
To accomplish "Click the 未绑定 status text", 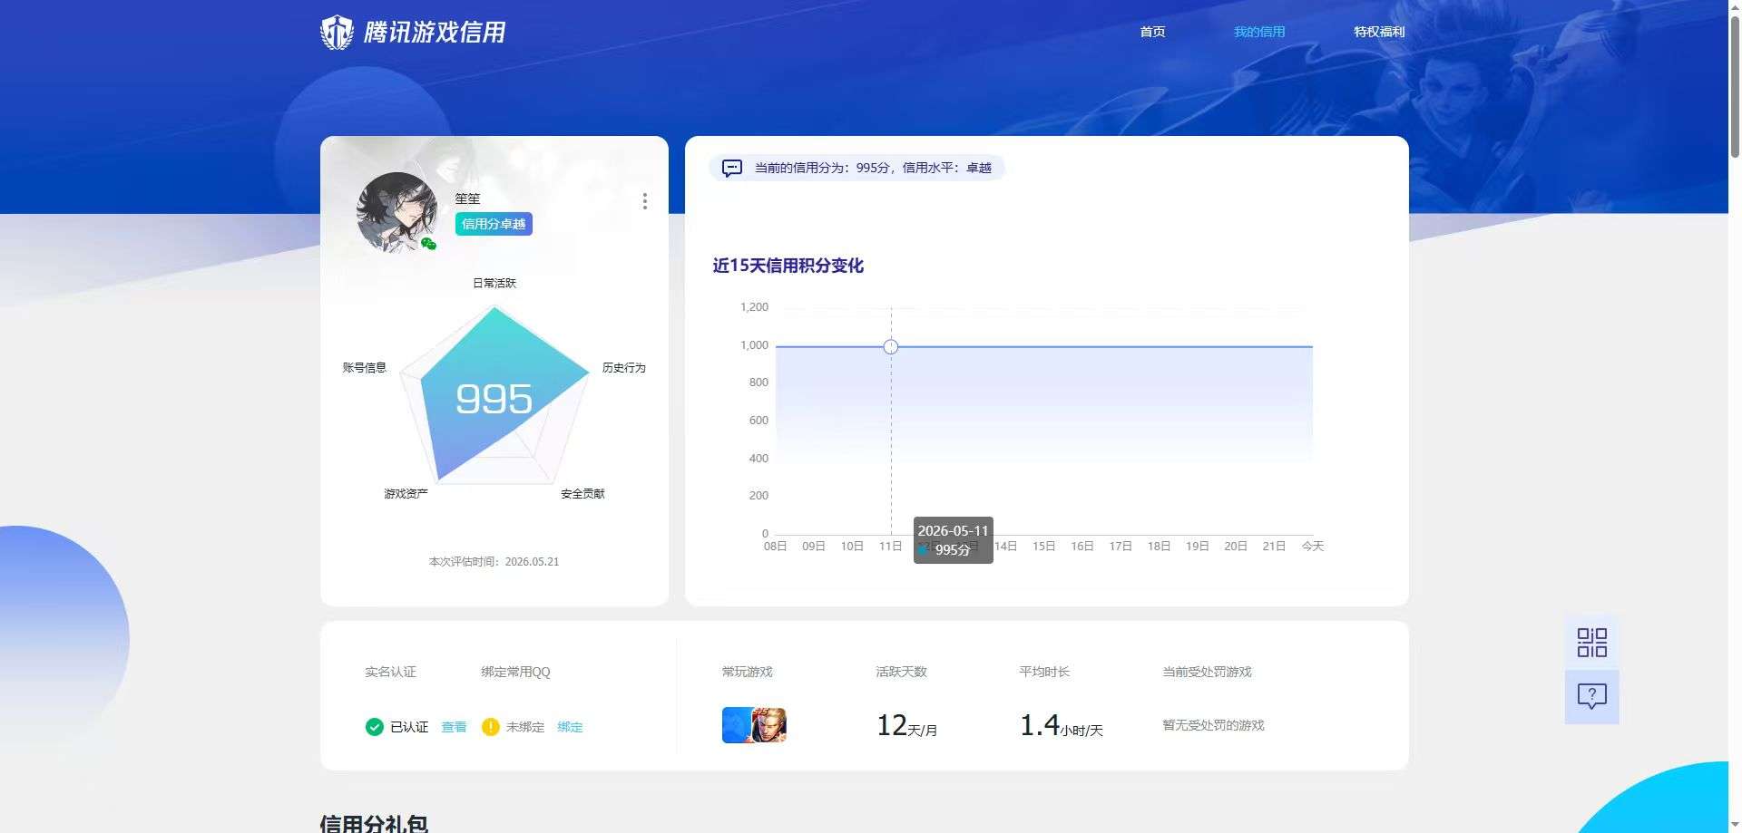I will pyautogui.click(x=525, y=727).
